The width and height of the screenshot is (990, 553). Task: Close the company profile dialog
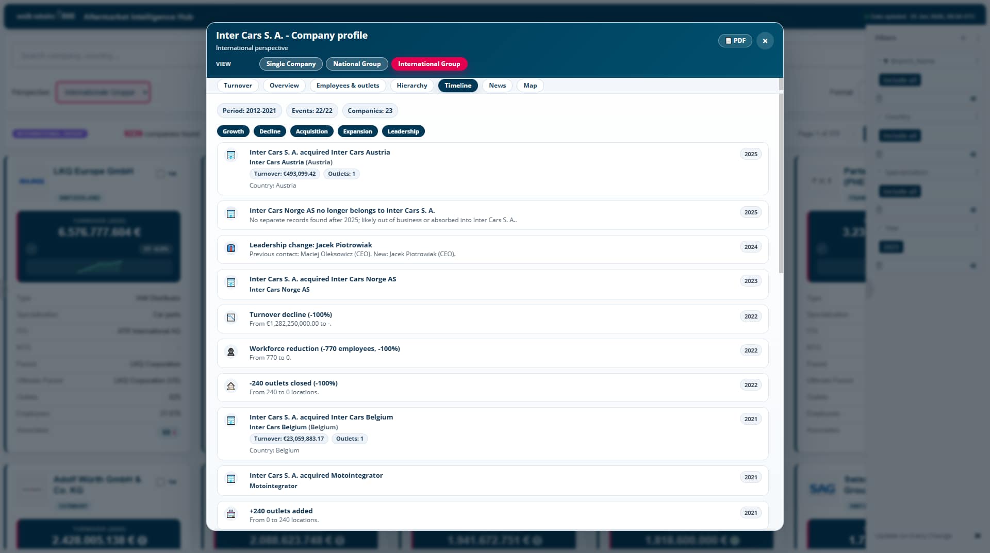tap(765, 41)
